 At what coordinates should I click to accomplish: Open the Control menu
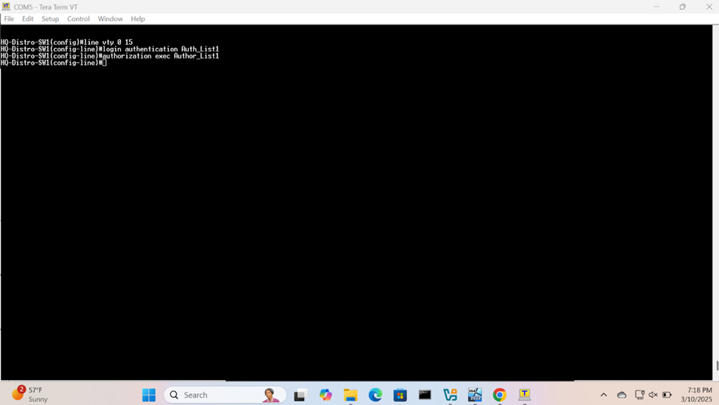point(78,18)
